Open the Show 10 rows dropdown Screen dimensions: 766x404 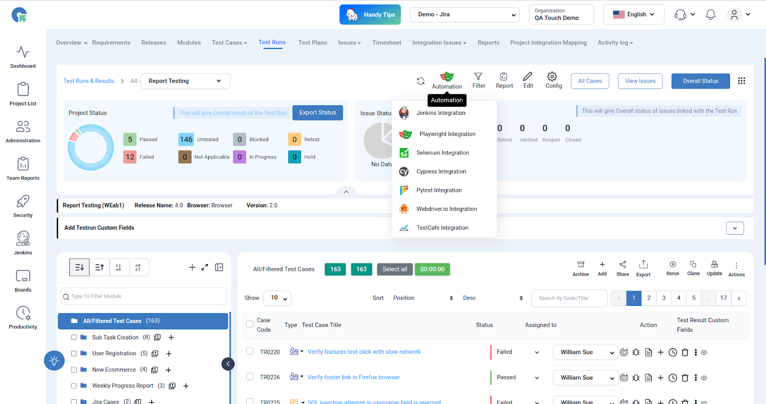[x=278, y=298]
